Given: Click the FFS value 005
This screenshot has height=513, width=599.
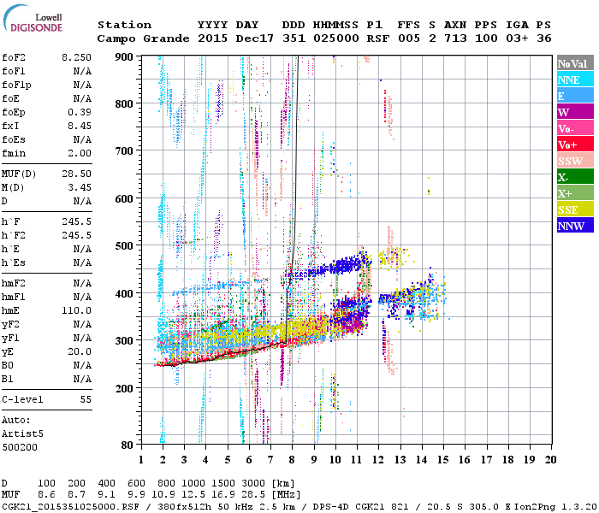Looking at the screenshot, I should coord(409,38).
